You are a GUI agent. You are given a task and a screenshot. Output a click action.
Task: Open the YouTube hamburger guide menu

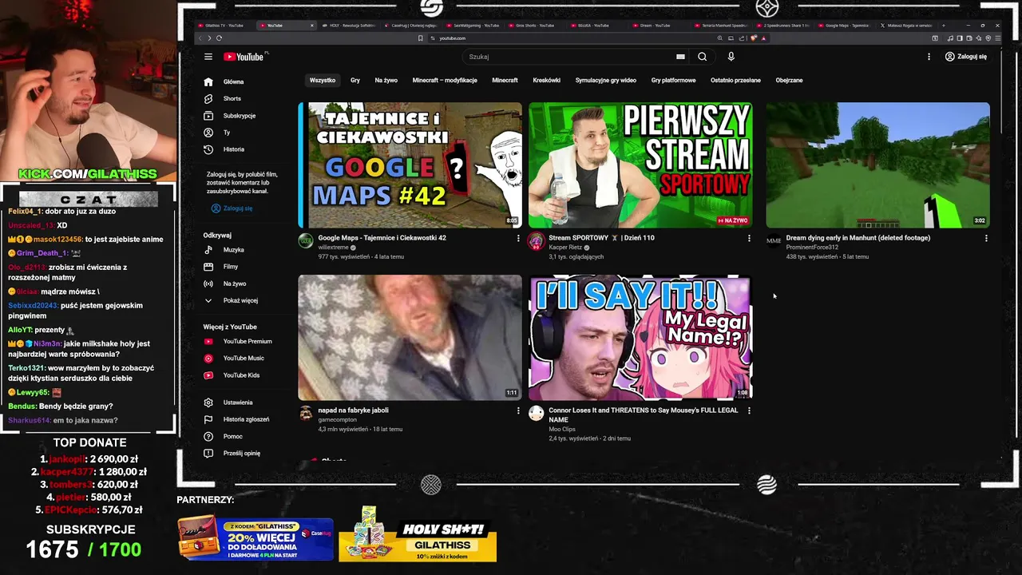click(208, 57)
